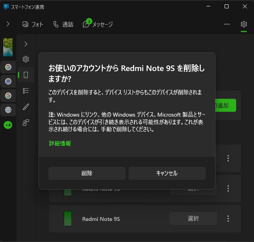254x242 pixels.
Task: Open the 詳細情報 link
Action: pos(60,143)
